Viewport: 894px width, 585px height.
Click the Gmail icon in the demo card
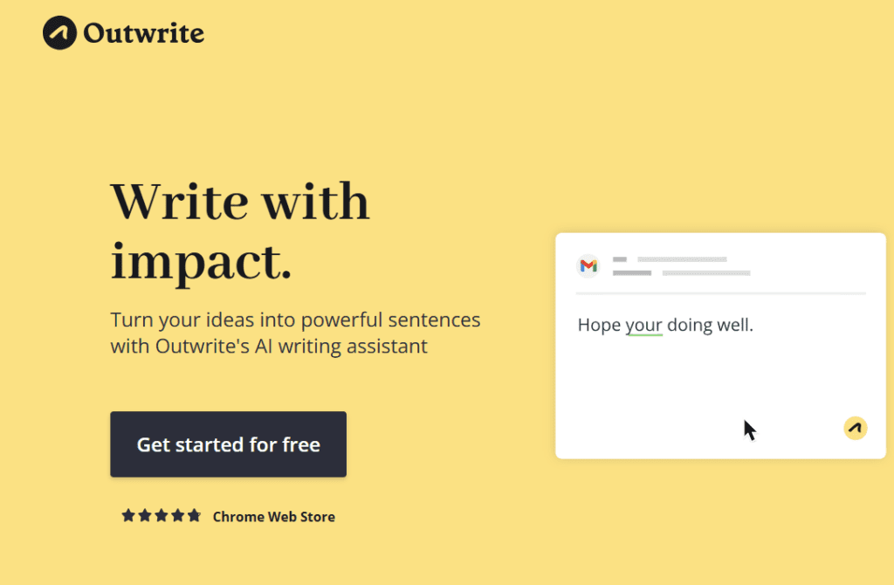[x=588, y=265]
